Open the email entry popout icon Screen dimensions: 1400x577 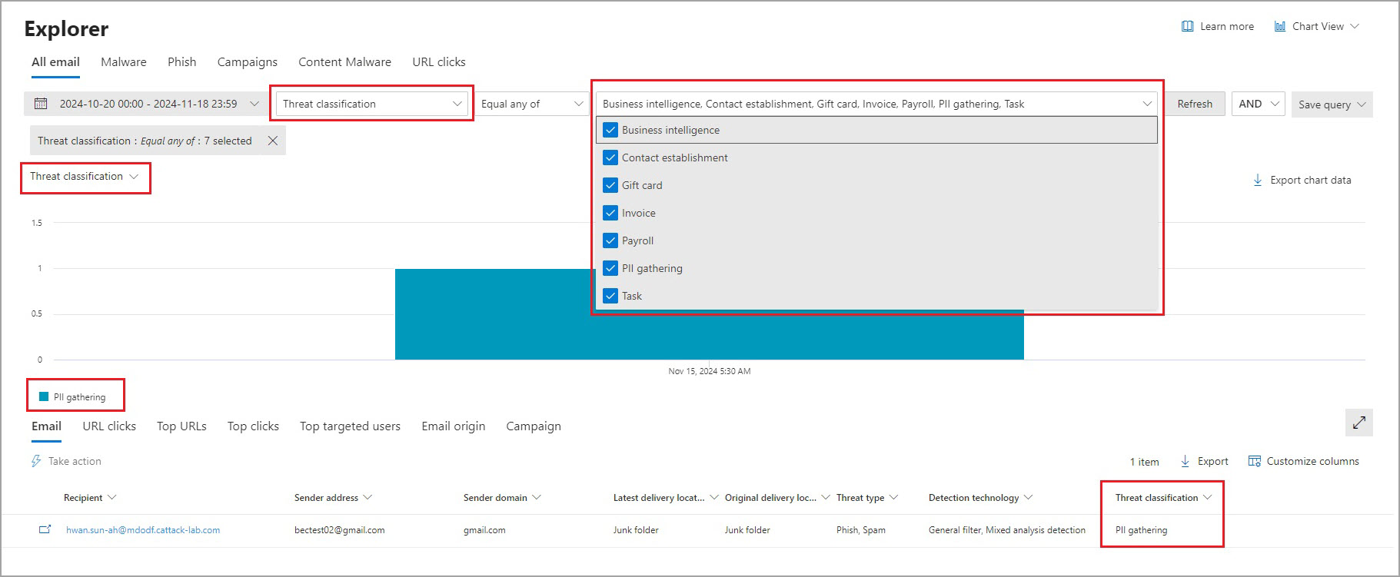(x=45, y=529)
